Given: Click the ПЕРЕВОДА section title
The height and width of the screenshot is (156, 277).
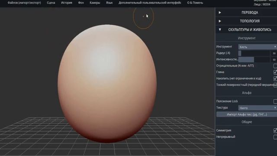Looking at the screenshot, I should pyautogui.click(x=250, y=13).
